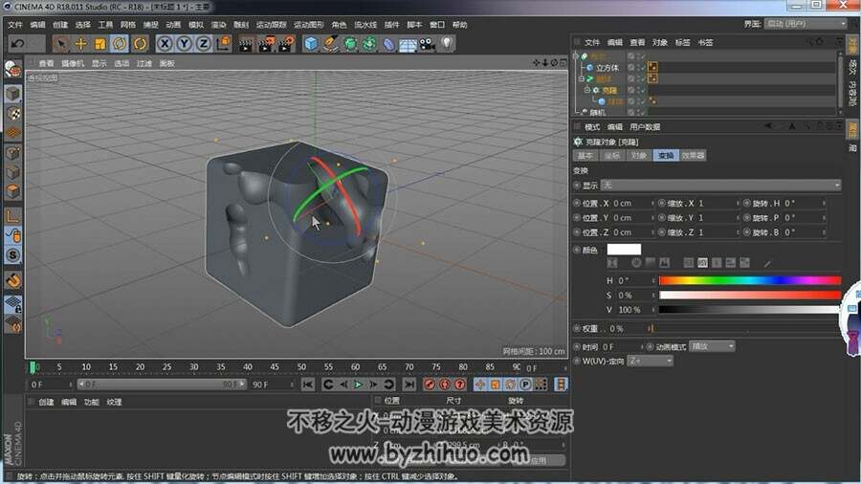Adjust the H hue rainbow slider
This screenshot has height=484, width=861.
[749, 280]
